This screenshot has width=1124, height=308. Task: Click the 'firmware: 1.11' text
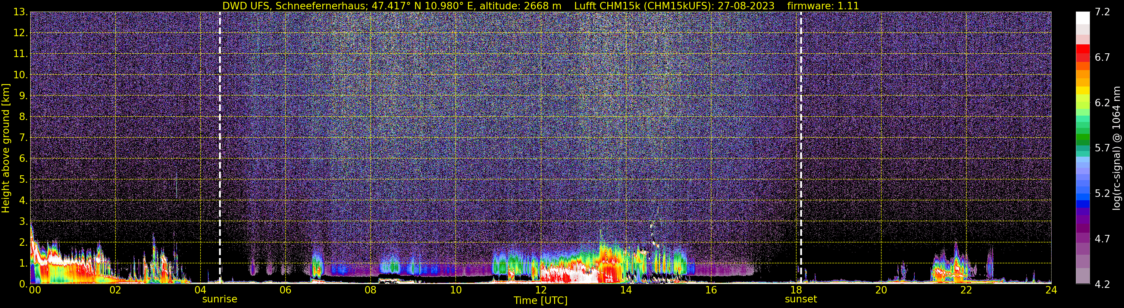click(823, 6)
